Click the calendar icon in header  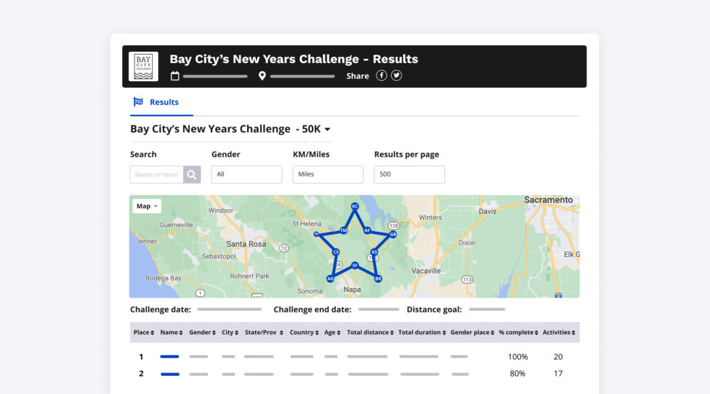pyautogui.click(x=175, y=76)
